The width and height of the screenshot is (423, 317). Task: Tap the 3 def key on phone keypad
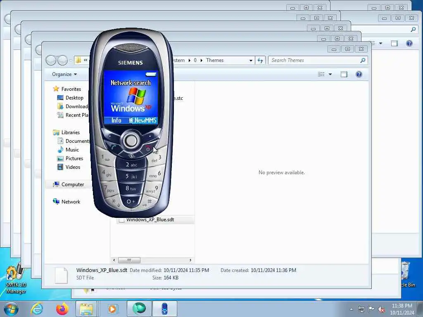tap(157, 158)
